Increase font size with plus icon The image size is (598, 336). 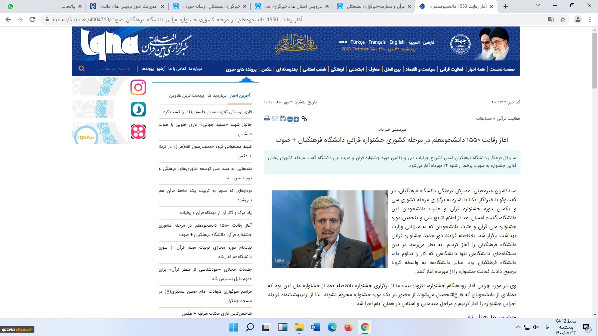296,119
